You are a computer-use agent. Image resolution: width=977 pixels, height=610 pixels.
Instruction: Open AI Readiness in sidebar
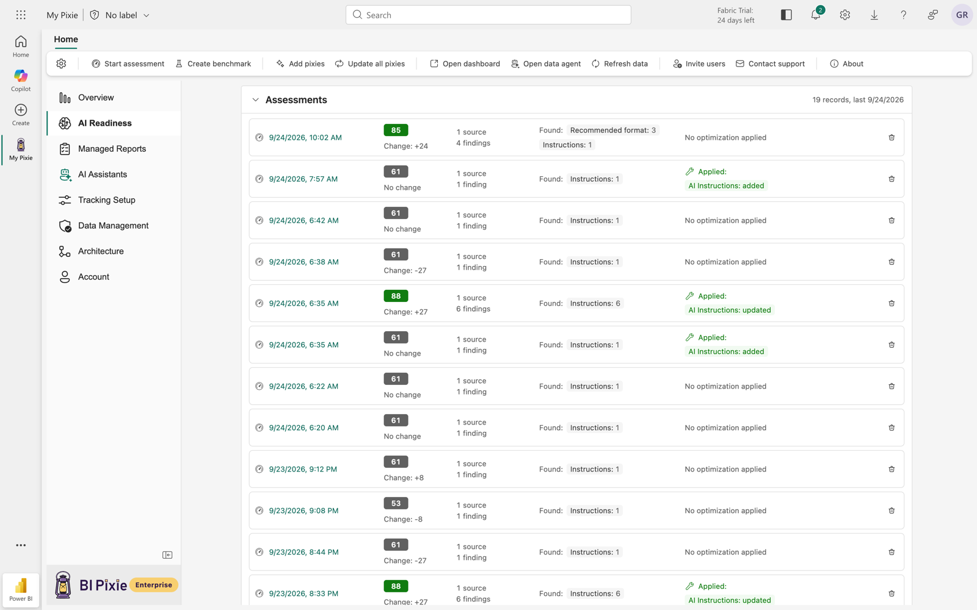(114, 123)
